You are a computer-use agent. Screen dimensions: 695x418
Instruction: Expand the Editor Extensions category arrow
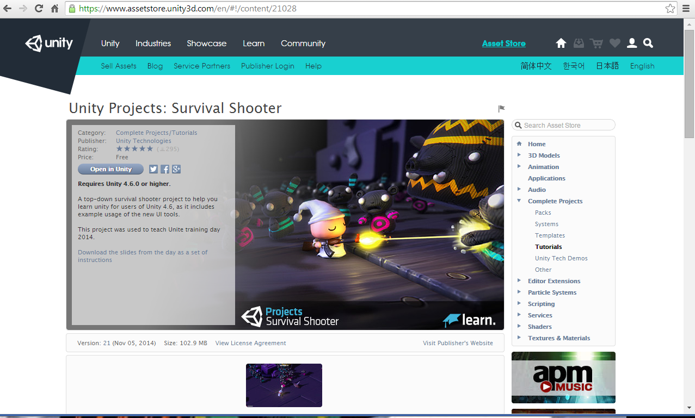point(519,280)
